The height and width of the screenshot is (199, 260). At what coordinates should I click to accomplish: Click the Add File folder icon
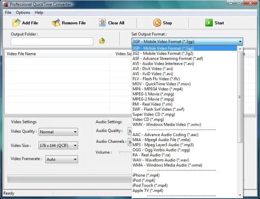point(16,23)
